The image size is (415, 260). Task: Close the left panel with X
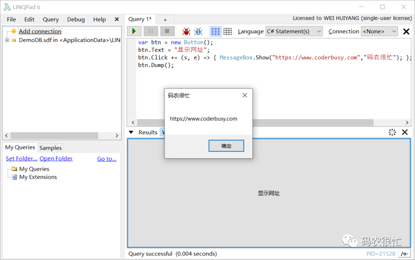117,19
